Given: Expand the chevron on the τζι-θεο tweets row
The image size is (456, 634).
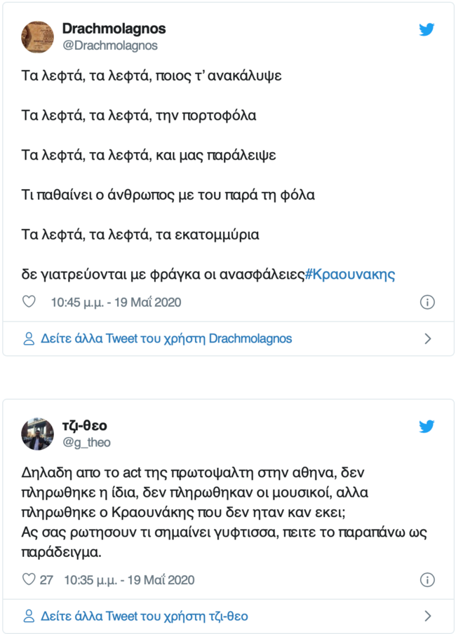Looking at the screenshot, I should 428,616.
